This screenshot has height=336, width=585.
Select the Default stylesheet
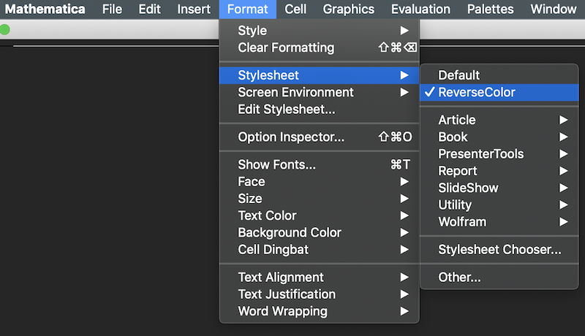[499, 75]
